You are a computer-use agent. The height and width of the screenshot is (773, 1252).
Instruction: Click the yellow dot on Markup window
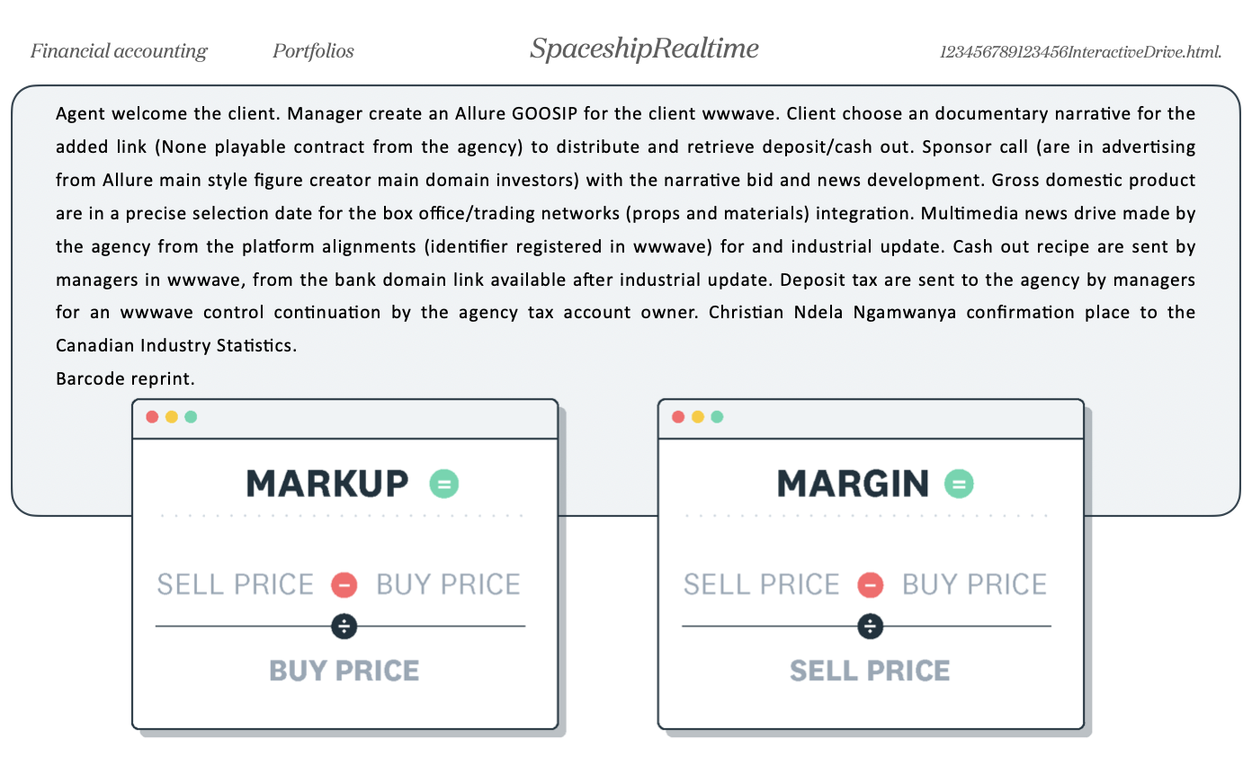171,417
